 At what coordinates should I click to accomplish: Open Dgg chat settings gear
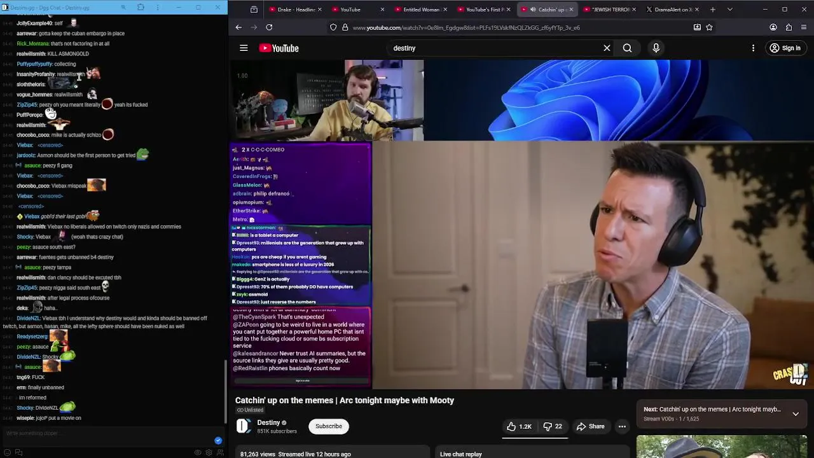209,452
